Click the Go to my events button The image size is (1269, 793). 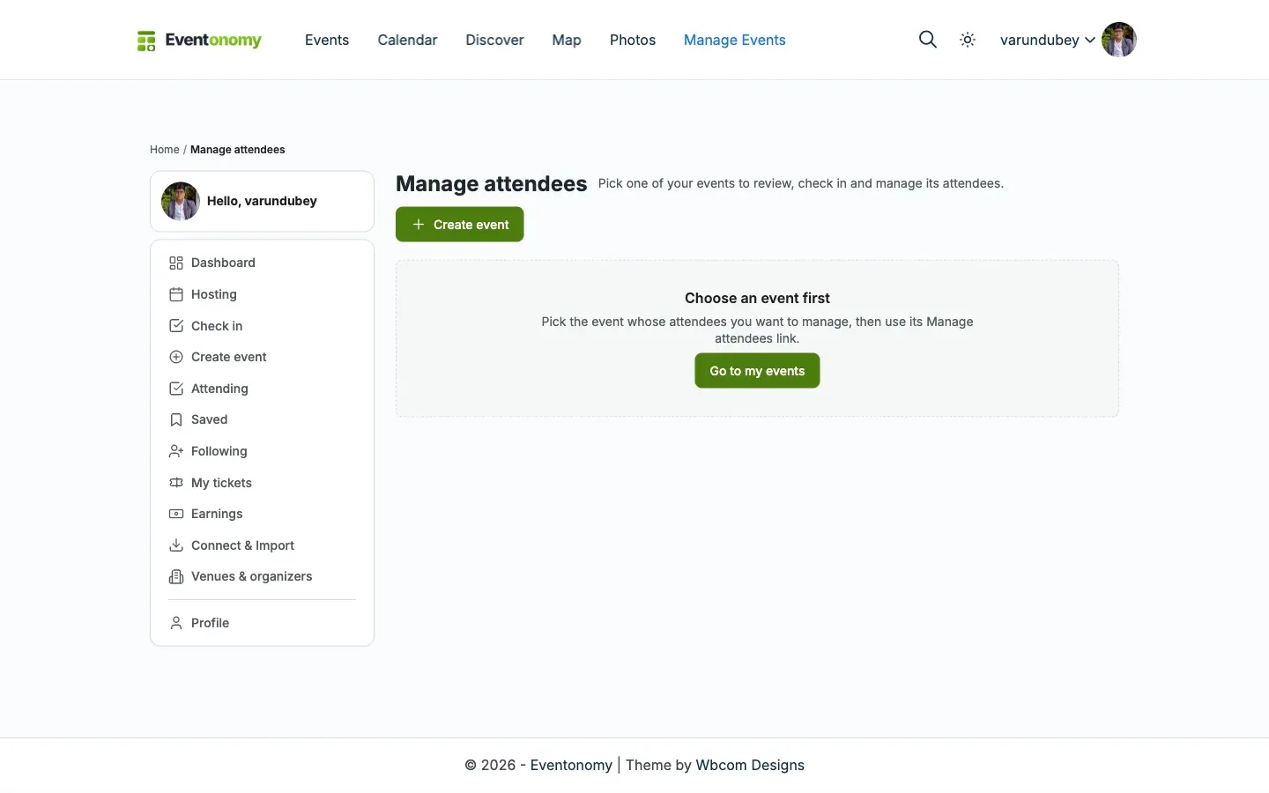click(x=757, y=371)
